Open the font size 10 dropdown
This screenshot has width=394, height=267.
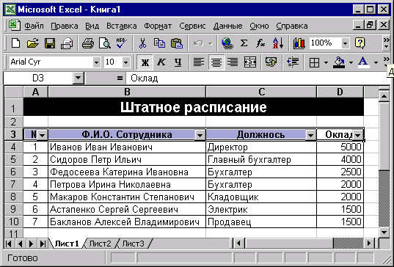pyautogui.click(x=126, y=62)
